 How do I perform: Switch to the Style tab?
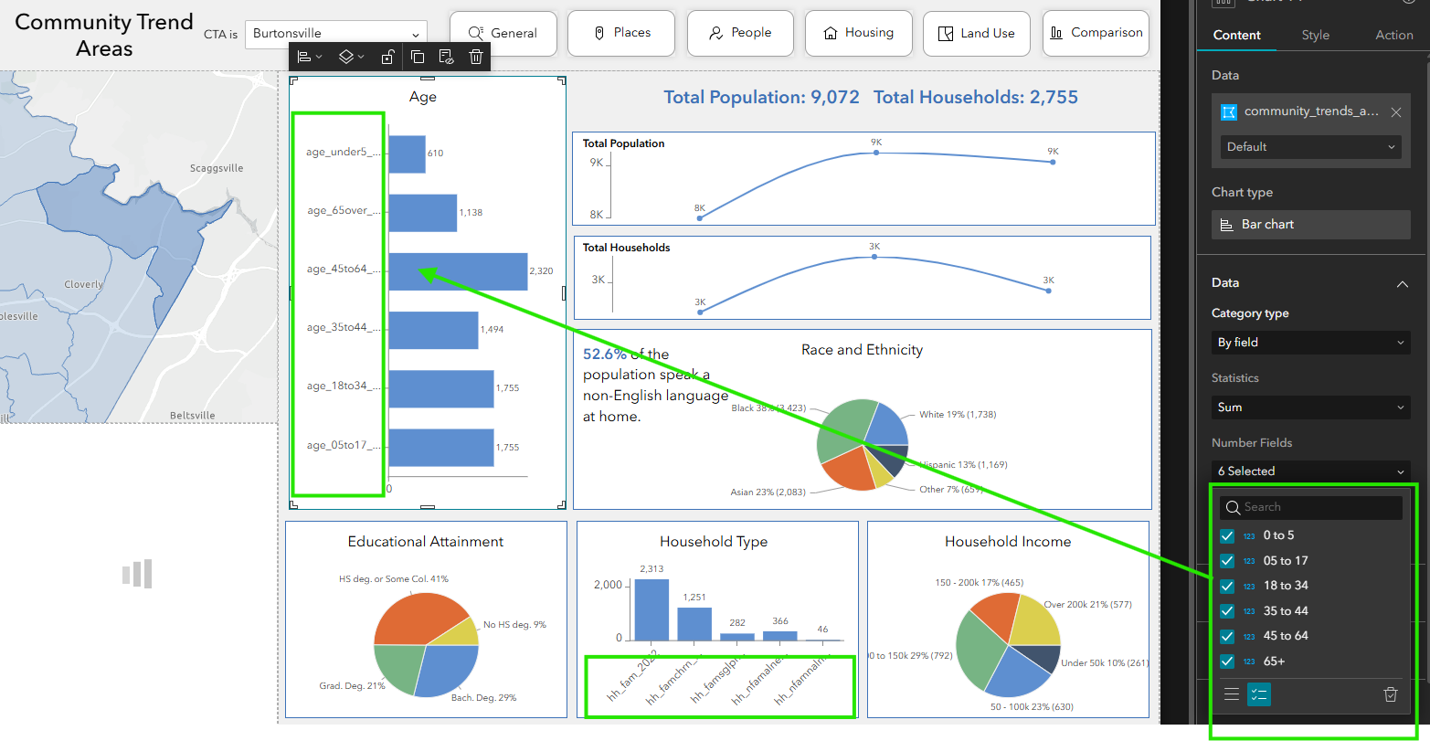[1316, 35]
